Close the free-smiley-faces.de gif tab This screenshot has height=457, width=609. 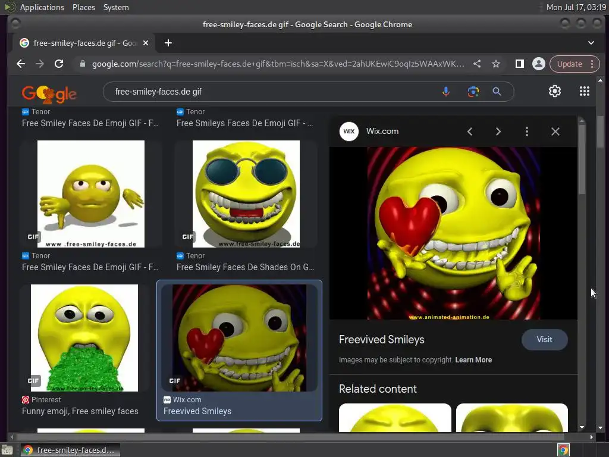146,43
